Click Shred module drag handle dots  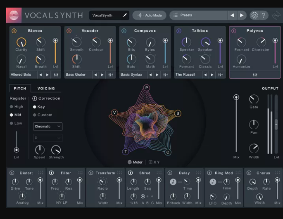click(x=159, y=173)
